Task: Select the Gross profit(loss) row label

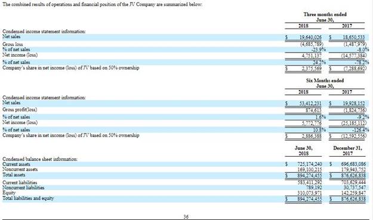Action: [x=20, y=110]
